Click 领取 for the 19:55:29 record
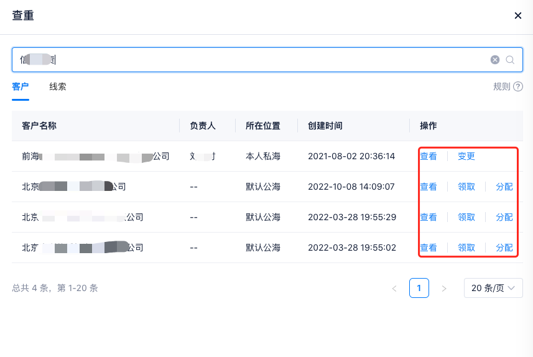Viewport: 533px width, 357px height. coord(466,217)
